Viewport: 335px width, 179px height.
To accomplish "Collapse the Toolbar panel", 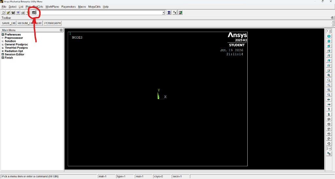I will pos(332,18).
